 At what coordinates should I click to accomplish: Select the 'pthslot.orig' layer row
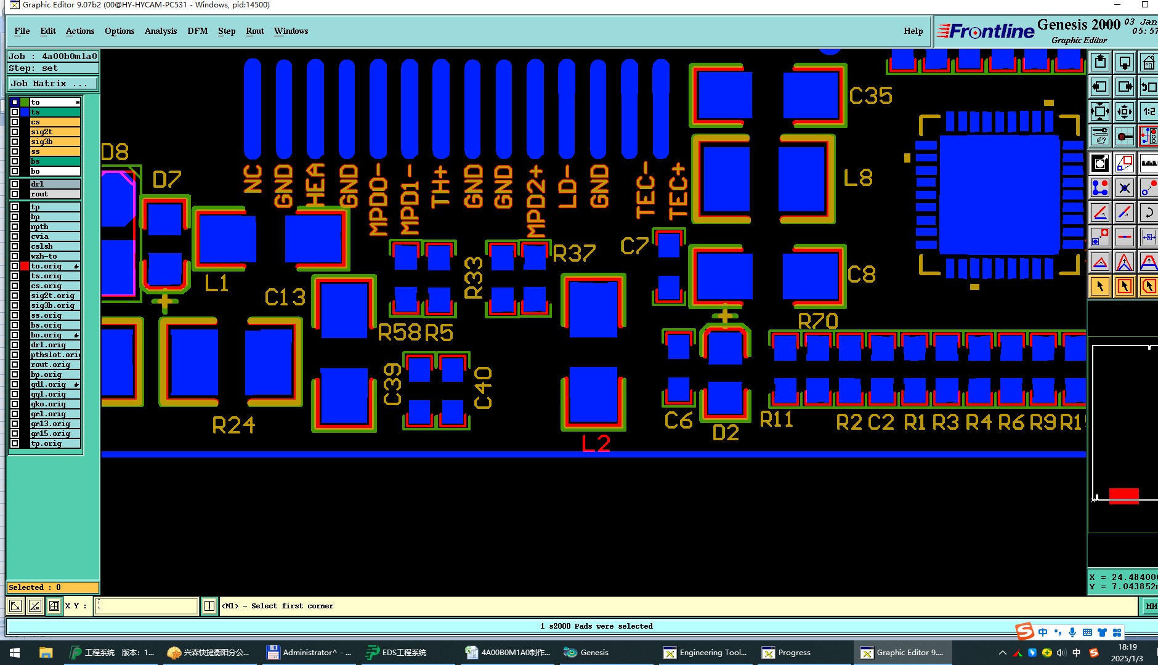pos(55,355)
